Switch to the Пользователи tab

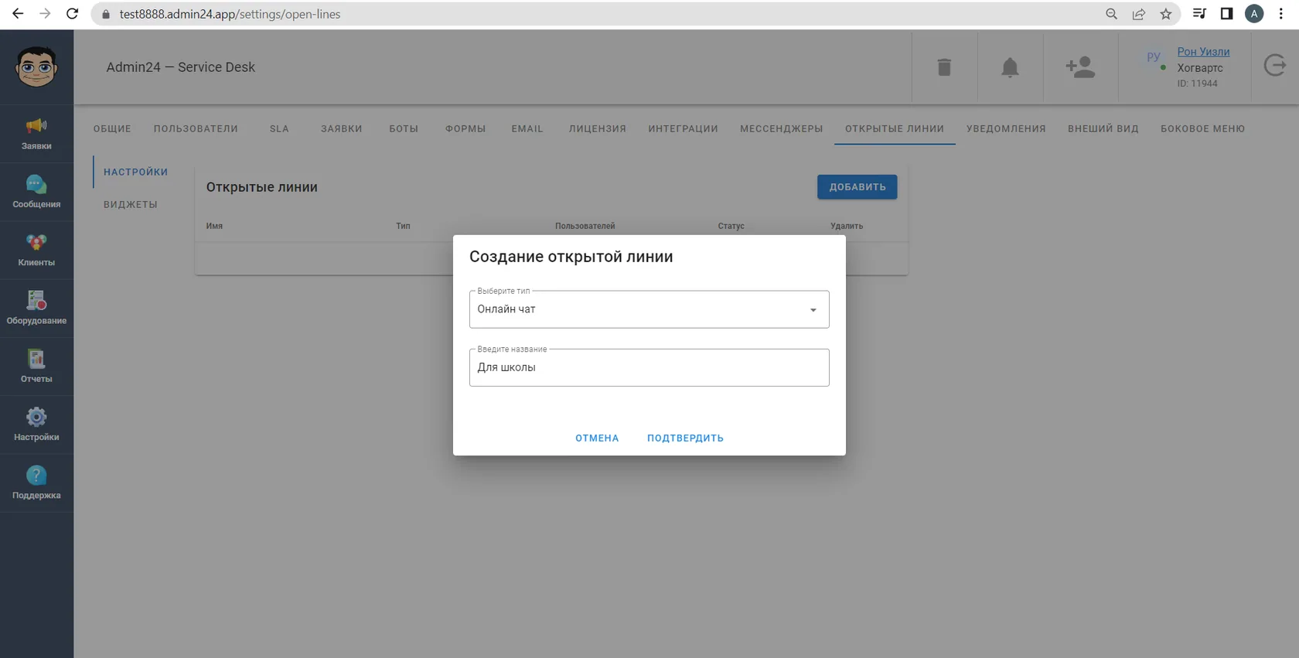196,128
